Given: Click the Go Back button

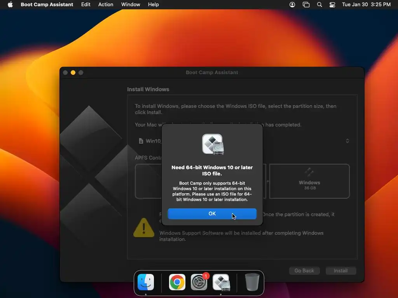Looking at the screenshot, I should tap(304, 270).
